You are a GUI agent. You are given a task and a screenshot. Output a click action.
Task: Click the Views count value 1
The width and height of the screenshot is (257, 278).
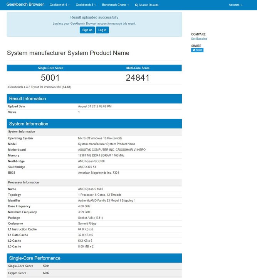point(79,112)
